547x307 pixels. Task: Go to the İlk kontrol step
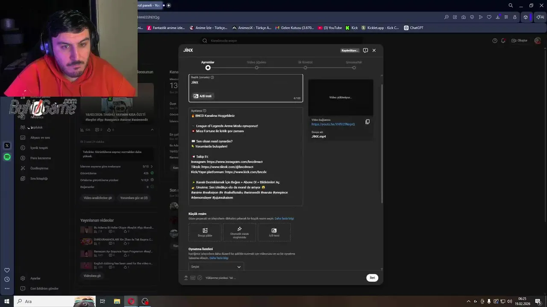[x=305, y=64]
